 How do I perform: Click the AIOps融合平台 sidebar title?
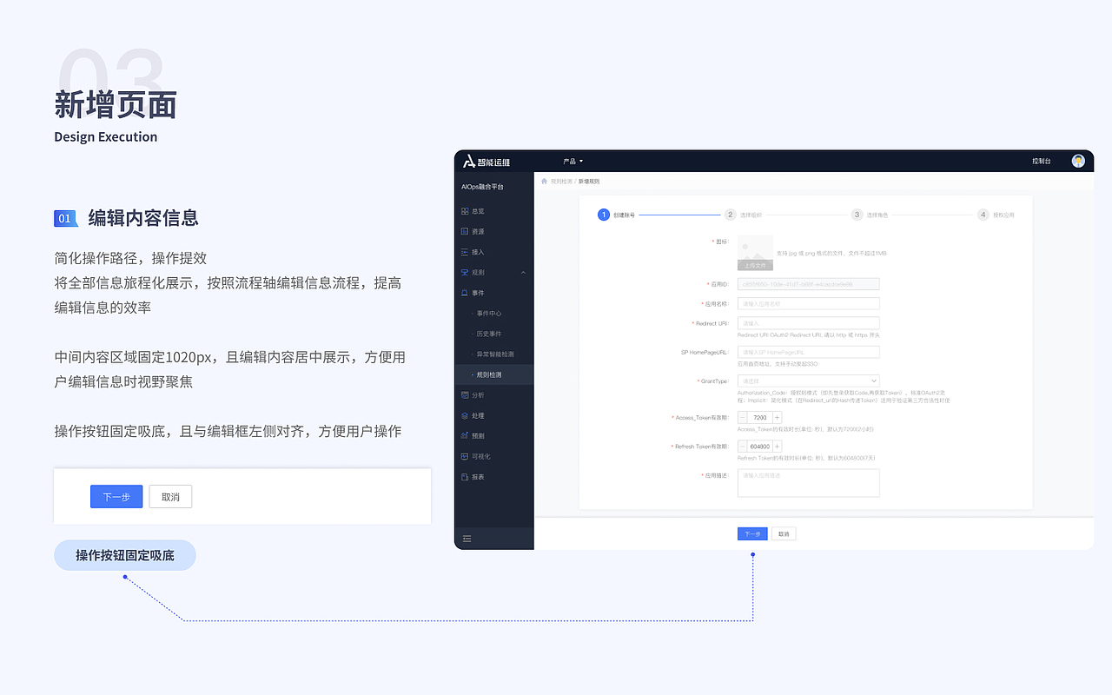pos(482,187)
